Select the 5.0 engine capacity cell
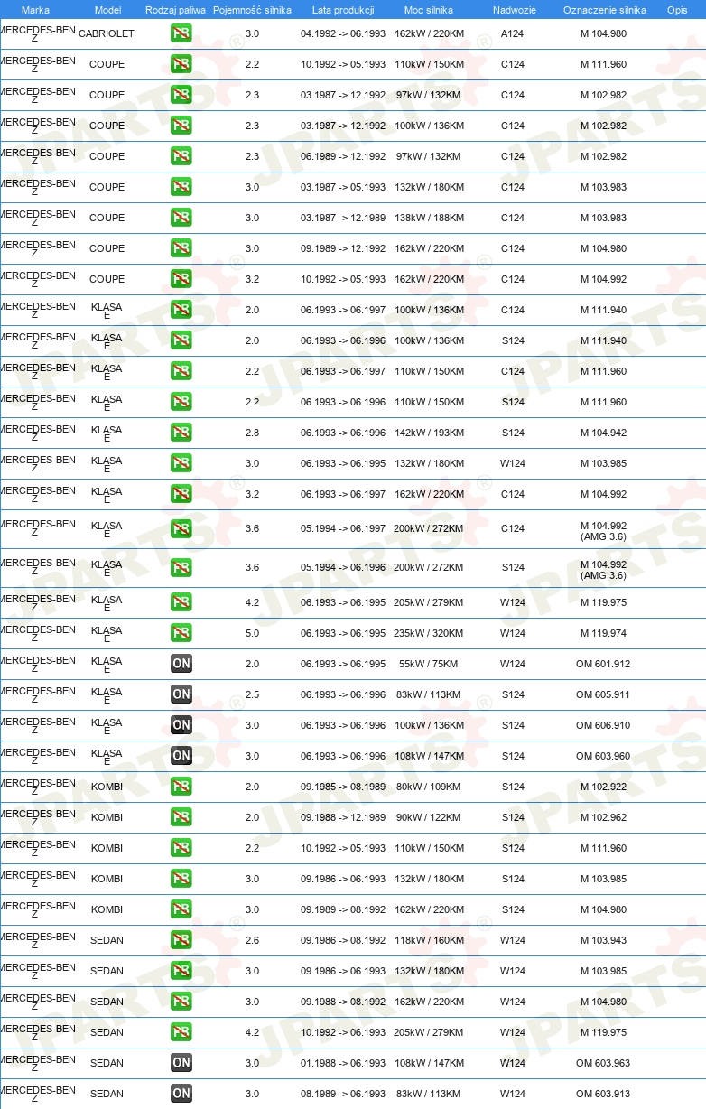This screenshot has height=1109, width=706. click(252, 633)
